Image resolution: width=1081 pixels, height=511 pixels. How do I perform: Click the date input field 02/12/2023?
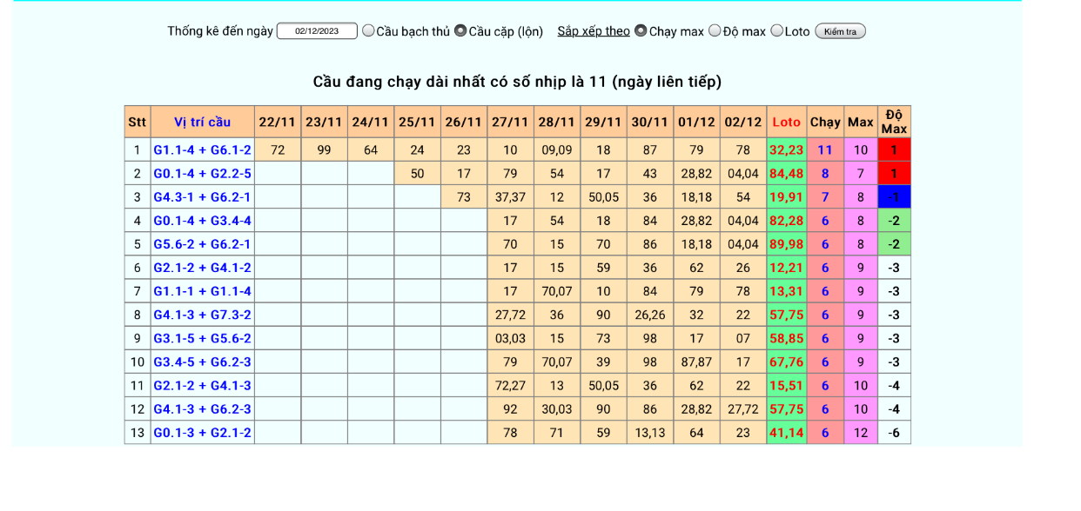tap(317, 31)
